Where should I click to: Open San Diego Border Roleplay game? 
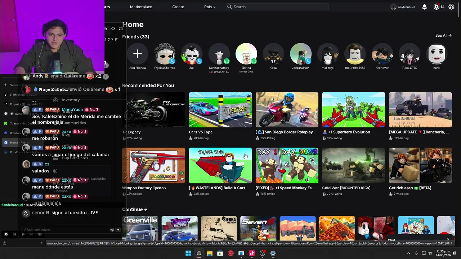click(x=287, y=110)
